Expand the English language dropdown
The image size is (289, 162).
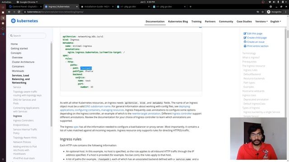(x=275, y=22)
